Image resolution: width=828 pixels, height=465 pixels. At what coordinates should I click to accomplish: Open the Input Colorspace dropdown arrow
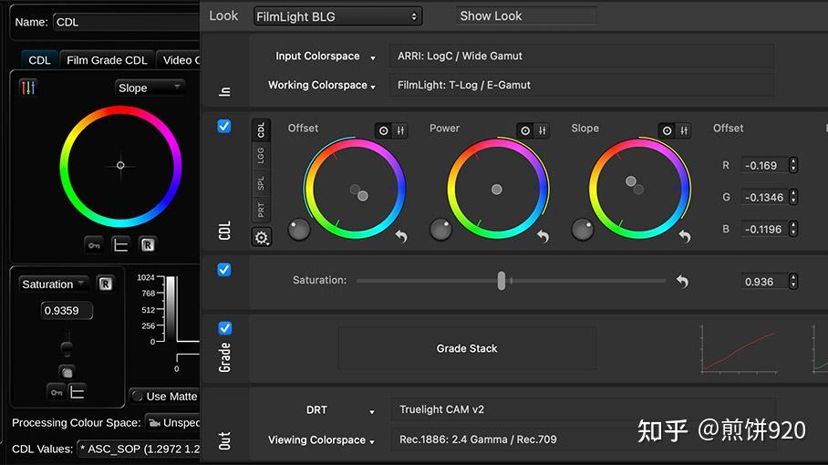[373, 57]
